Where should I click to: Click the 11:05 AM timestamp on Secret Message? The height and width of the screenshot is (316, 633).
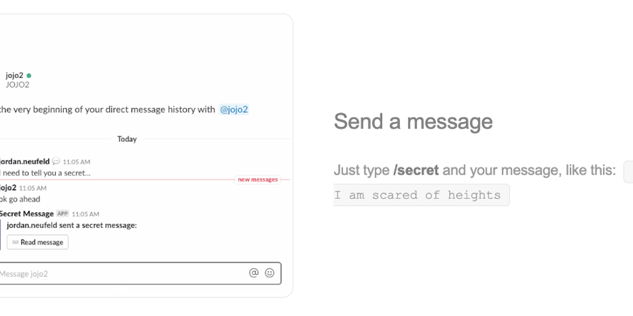[x=85, y=214]
